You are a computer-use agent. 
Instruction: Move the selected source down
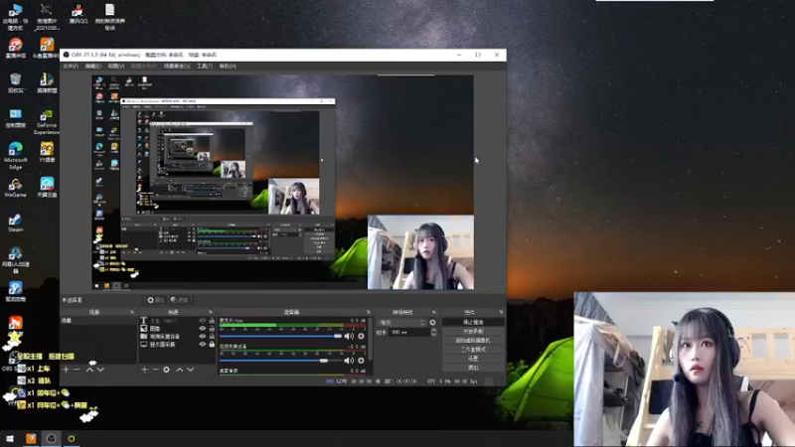(x=190, y=370)
